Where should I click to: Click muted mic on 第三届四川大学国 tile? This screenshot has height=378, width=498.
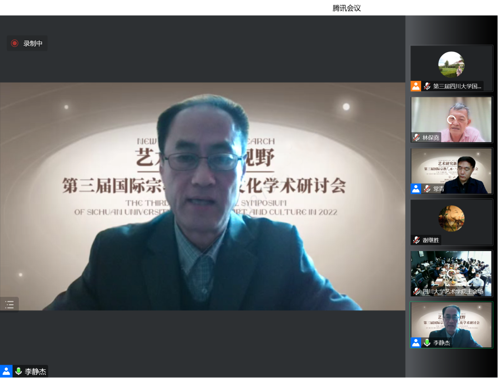pos(427,86)
